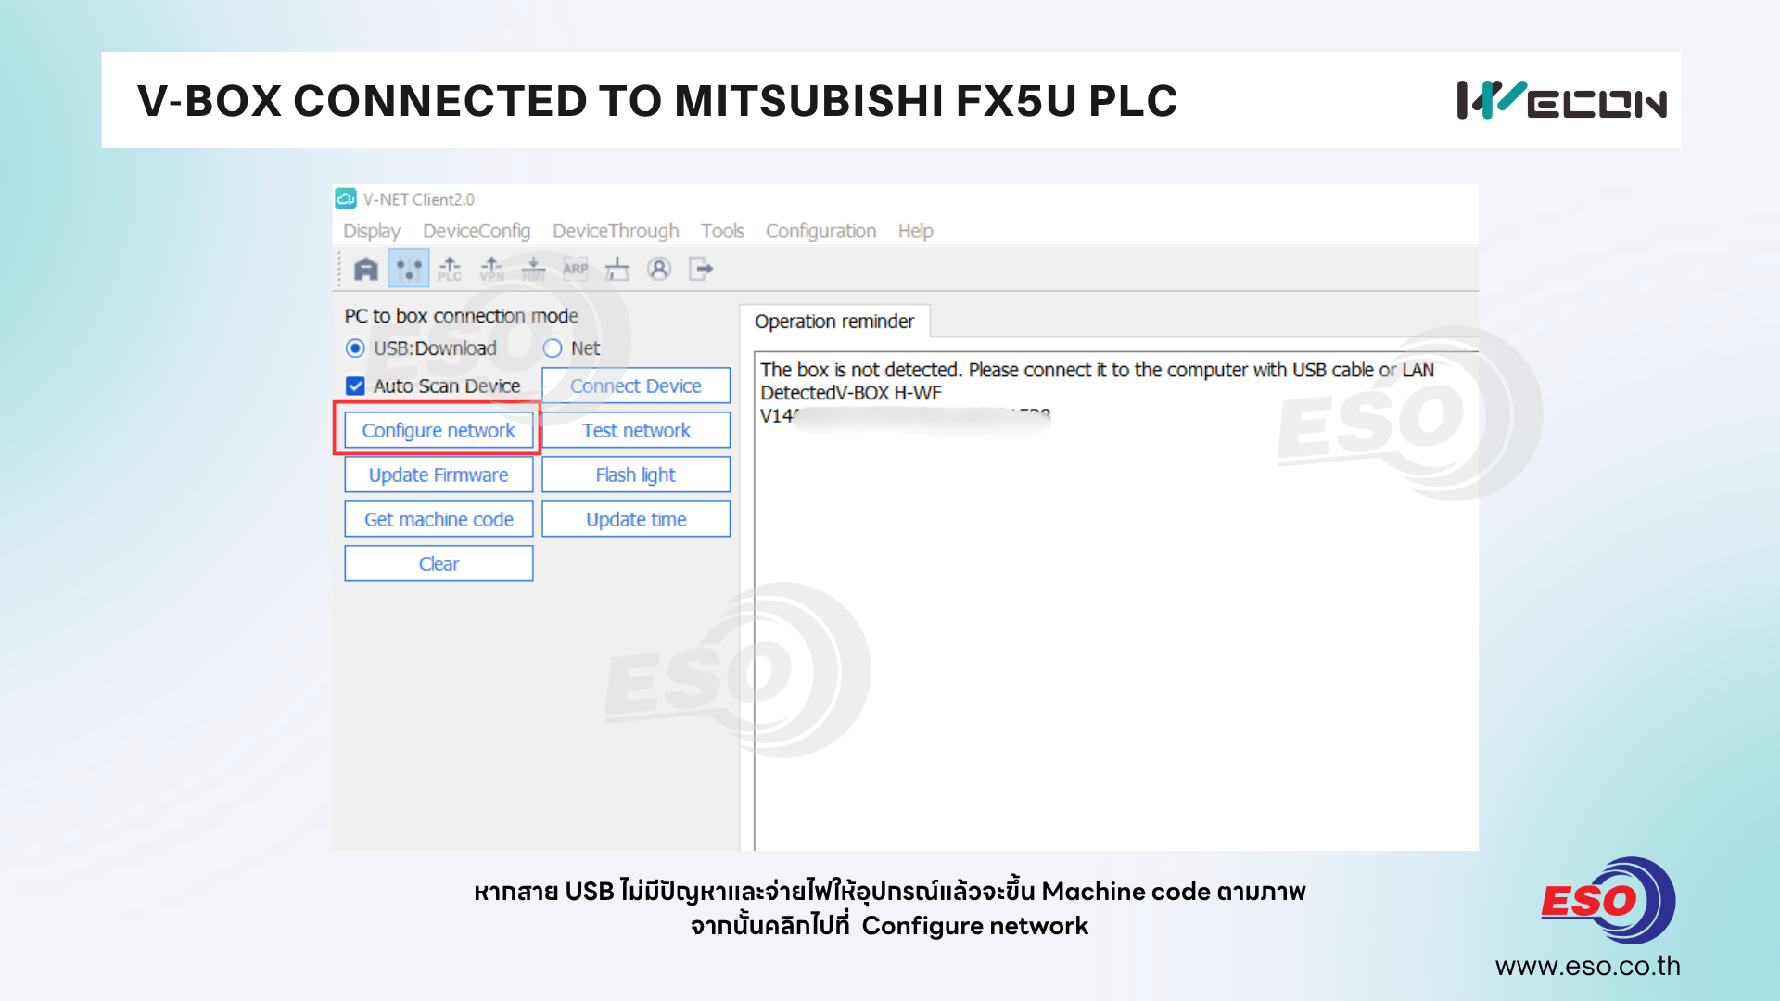Click the V-NET Client2.0 window title text
The height and width of the screenshot is (1001, 1780).
point(418,199)
